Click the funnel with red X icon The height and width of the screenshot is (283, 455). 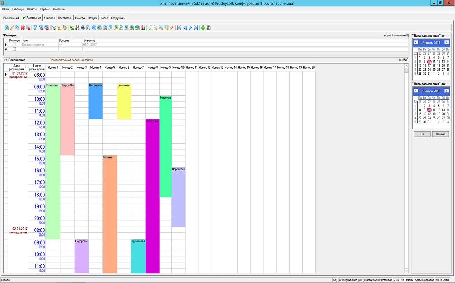(41, 28)
